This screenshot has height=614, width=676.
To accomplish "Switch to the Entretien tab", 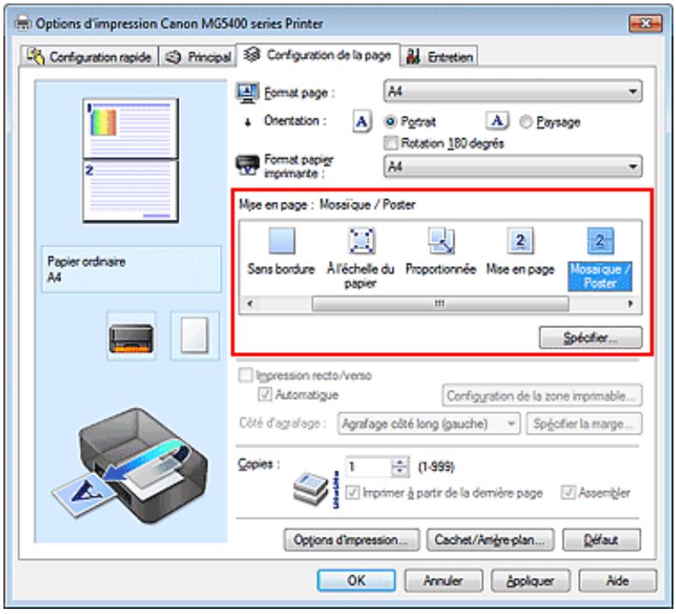I will tap(440, 57).
